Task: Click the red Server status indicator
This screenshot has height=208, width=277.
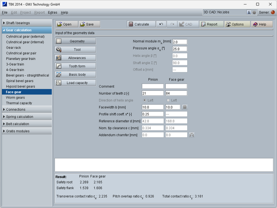Action: click(x=273, y=12)
